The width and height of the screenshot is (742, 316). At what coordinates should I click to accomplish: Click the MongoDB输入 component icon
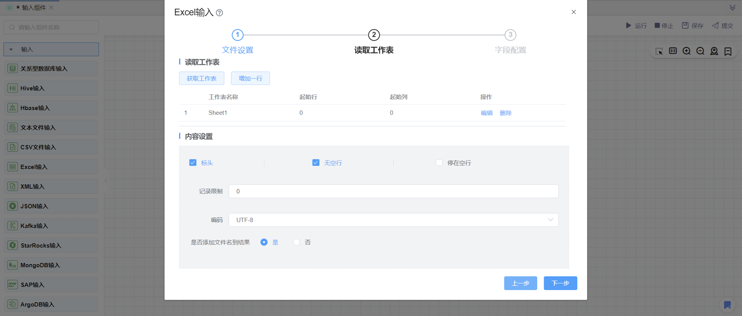[12, 265]
